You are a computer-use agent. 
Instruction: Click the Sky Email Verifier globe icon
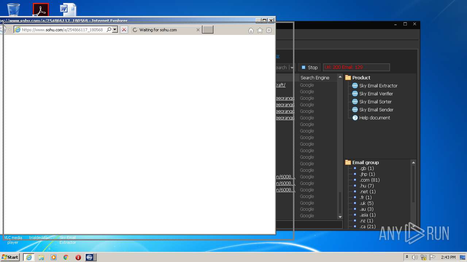tap(355, 94)
